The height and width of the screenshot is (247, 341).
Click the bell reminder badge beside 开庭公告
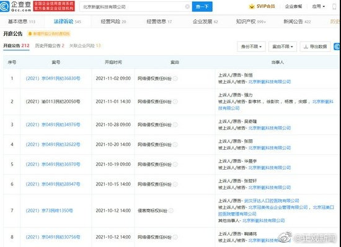tap(49, 34)
